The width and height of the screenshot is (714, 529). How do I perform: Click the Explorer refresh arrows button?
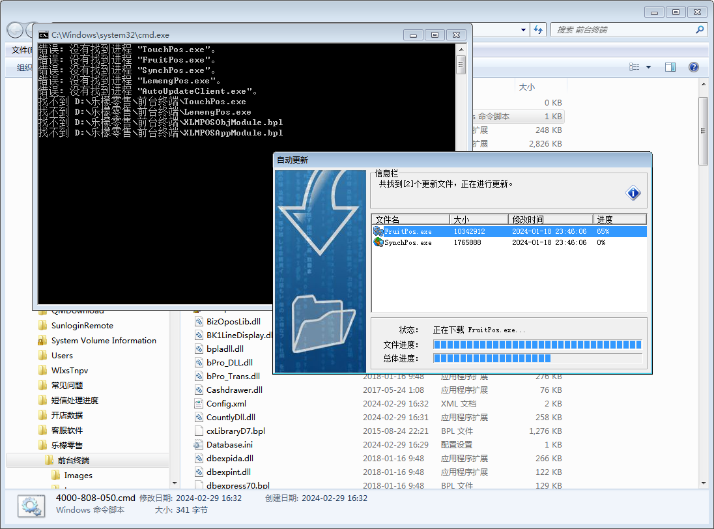click(538, 30)
